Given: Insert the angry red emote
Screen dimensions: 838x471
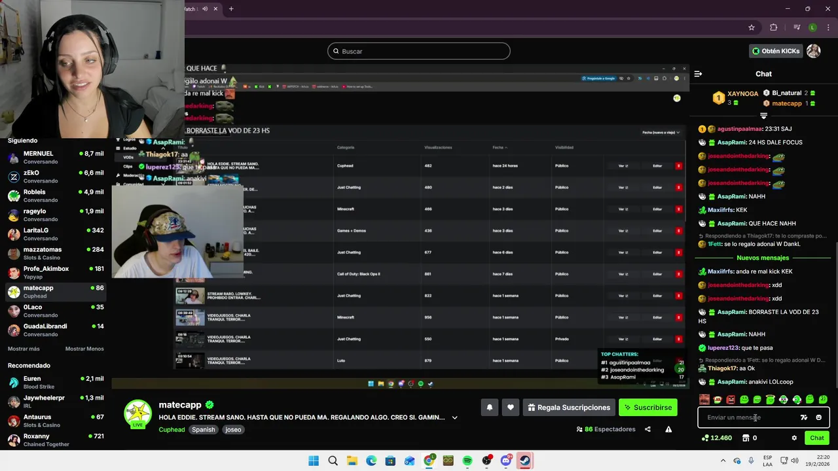Looking at the screenshot, I should (x=731, y=399).
